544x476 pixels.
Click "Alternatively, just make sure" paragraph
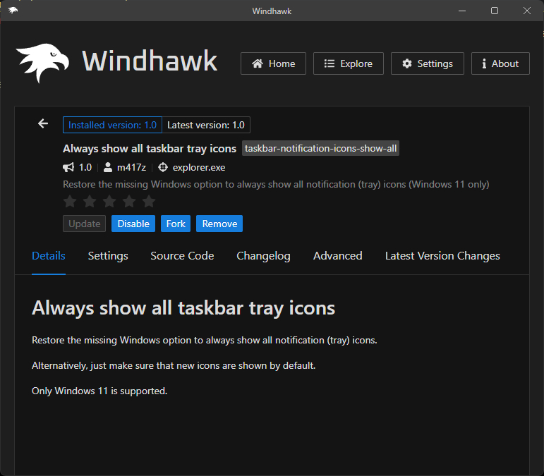174,366
